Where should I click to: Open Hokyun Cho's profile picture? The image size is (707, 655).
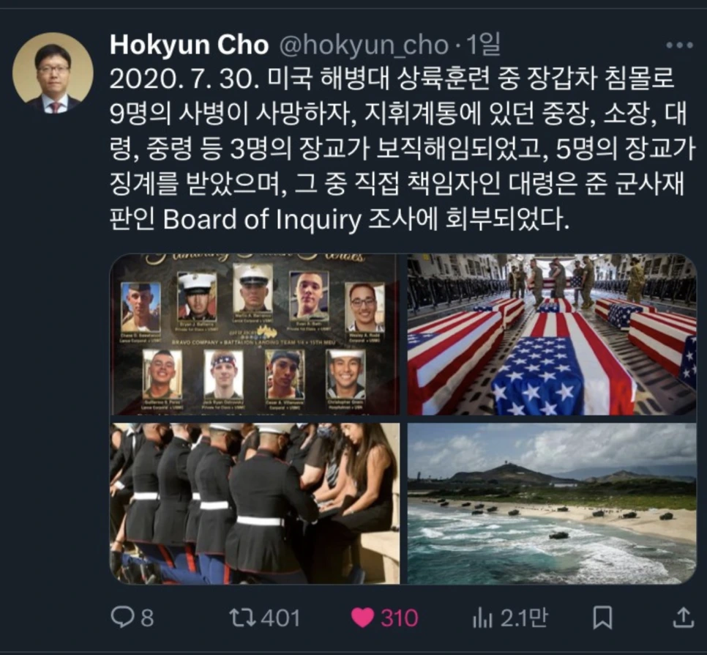53,73
